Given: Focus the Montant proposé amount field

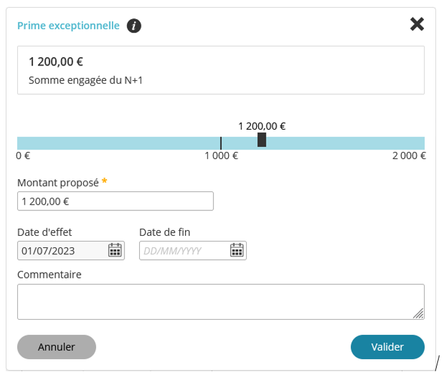Looking at the screenshot, I should pyautogui.click(x=115, y=201).
